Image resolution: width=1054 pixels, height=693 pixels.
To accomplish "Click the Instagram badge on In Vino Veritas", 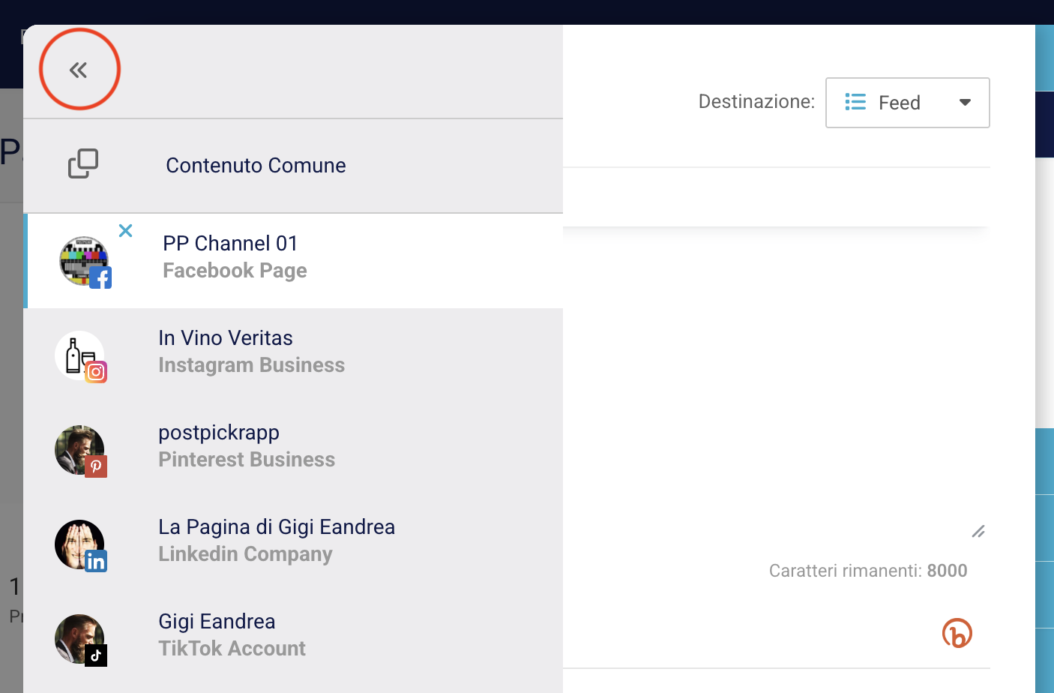I will click(97, 371).
